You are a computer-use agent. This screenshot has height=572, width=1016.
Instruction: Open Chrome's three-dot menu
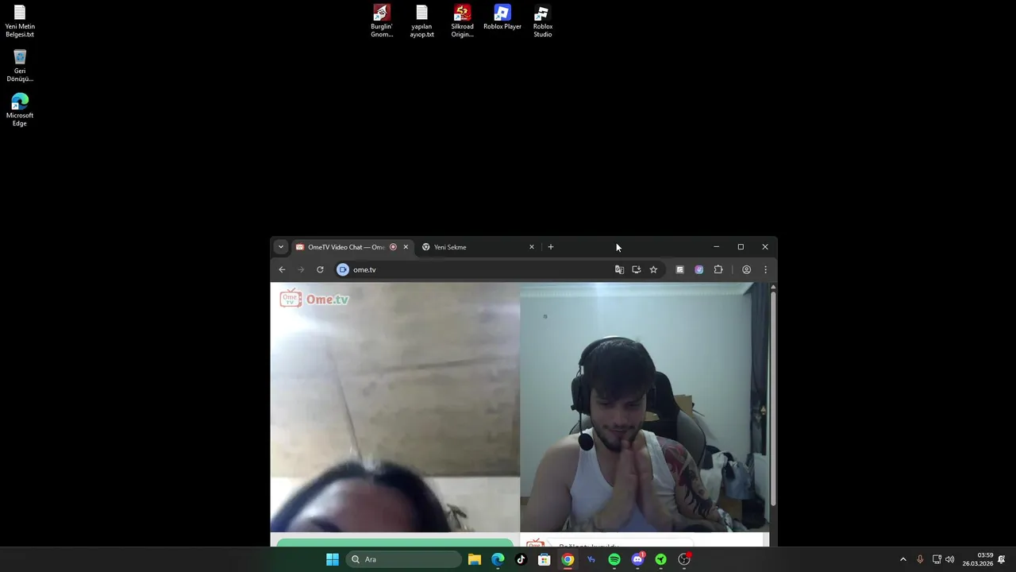point(765,269)
